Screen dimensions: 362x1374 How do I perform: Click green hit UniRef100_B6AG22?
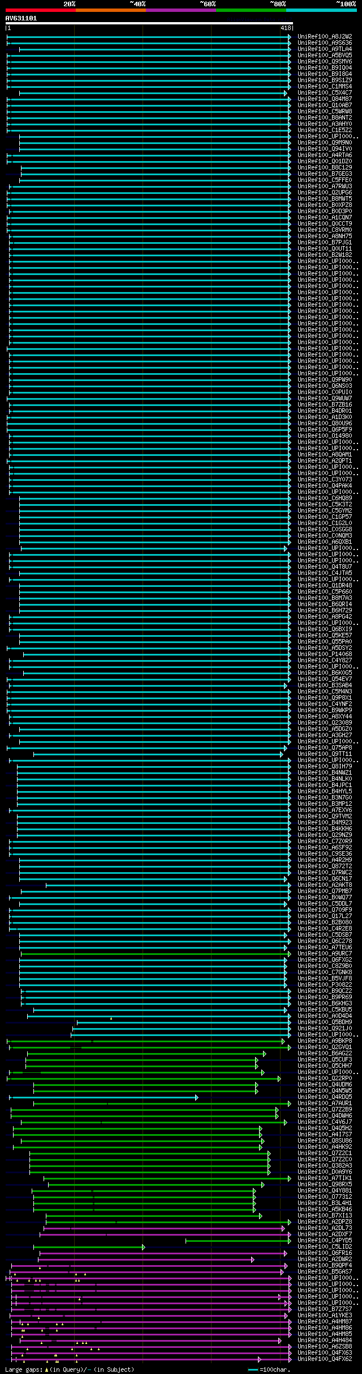pyautogui.click(x=325, y=1053)
